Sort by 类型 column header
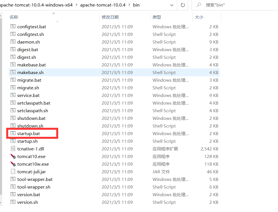Viewport: 278px width, 212px height. coord(157,17)
